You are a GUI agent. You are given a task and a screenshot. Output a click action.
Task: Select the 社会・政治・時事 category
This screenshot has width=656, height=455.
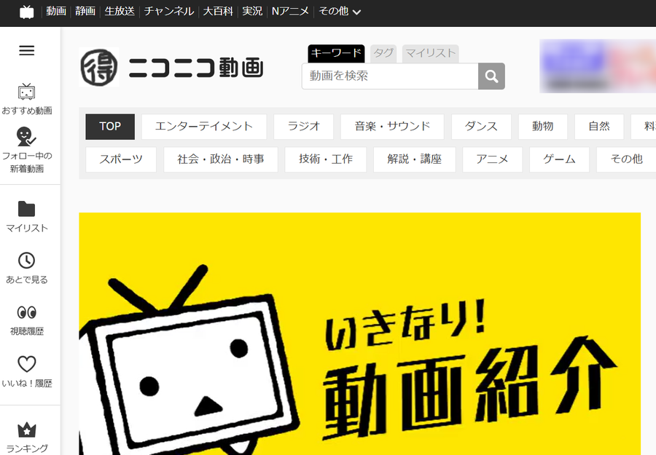click(x=221, y=159)
